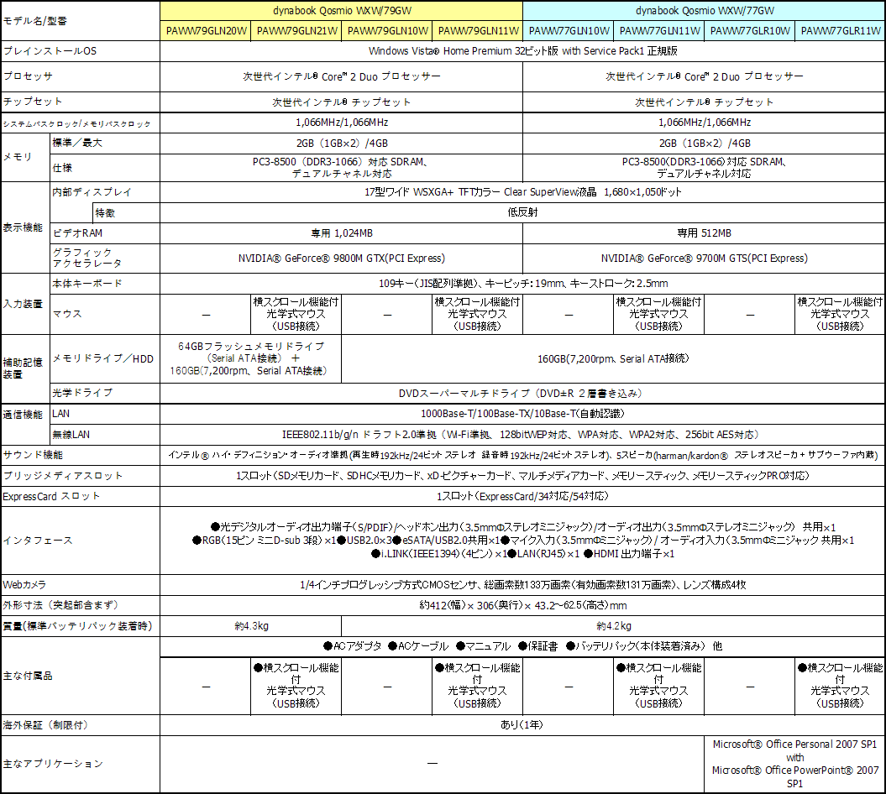Click the dynabook Qosmio WXW/79GW header

pos(341,11)
